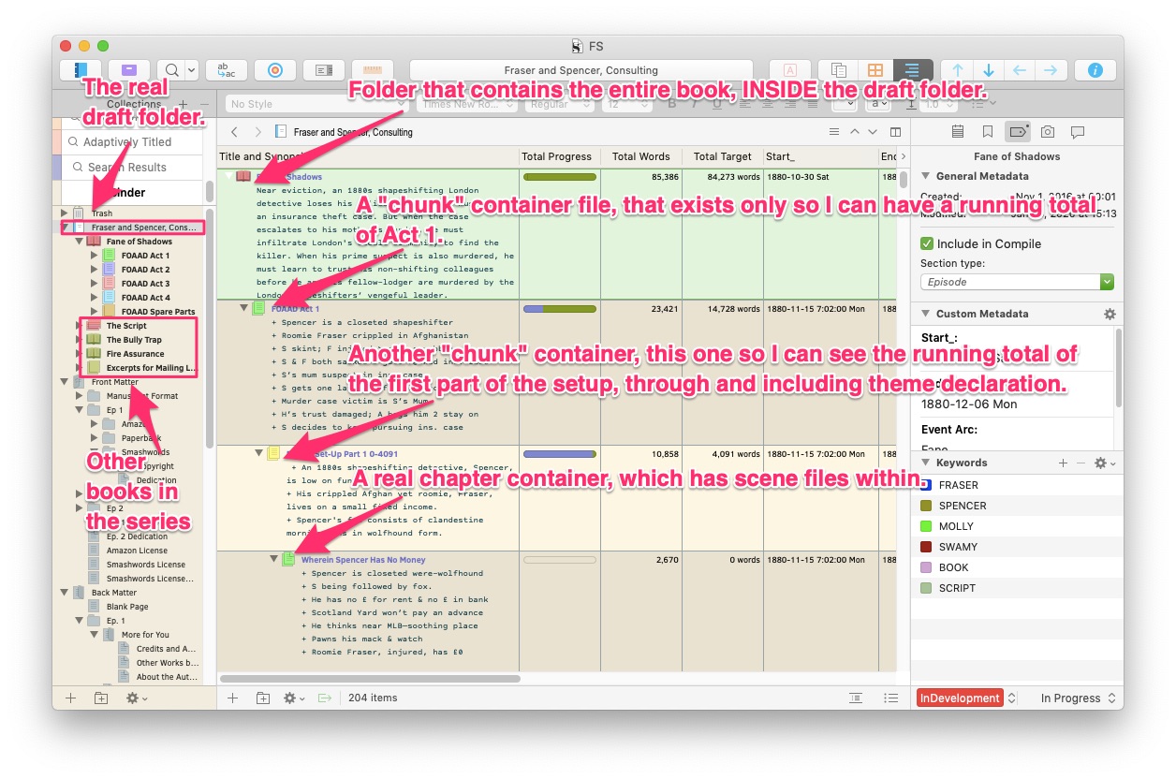Sort by Total Target column header
Screen dimensions: 1176x779
point(722,156)
